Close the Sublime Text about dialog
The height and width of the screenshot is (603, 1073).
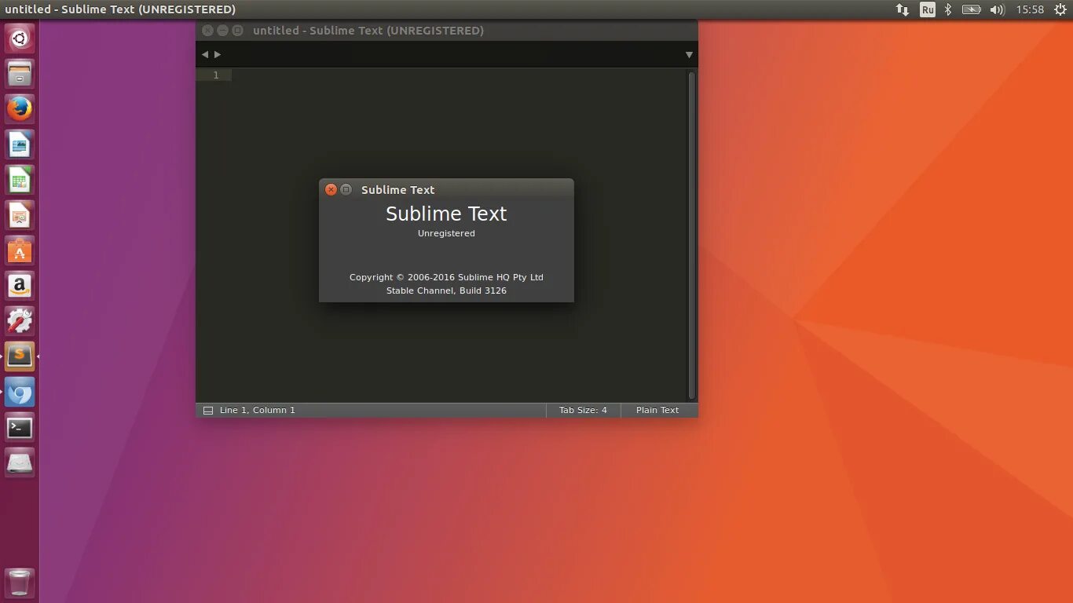click(x=331, y=189)
